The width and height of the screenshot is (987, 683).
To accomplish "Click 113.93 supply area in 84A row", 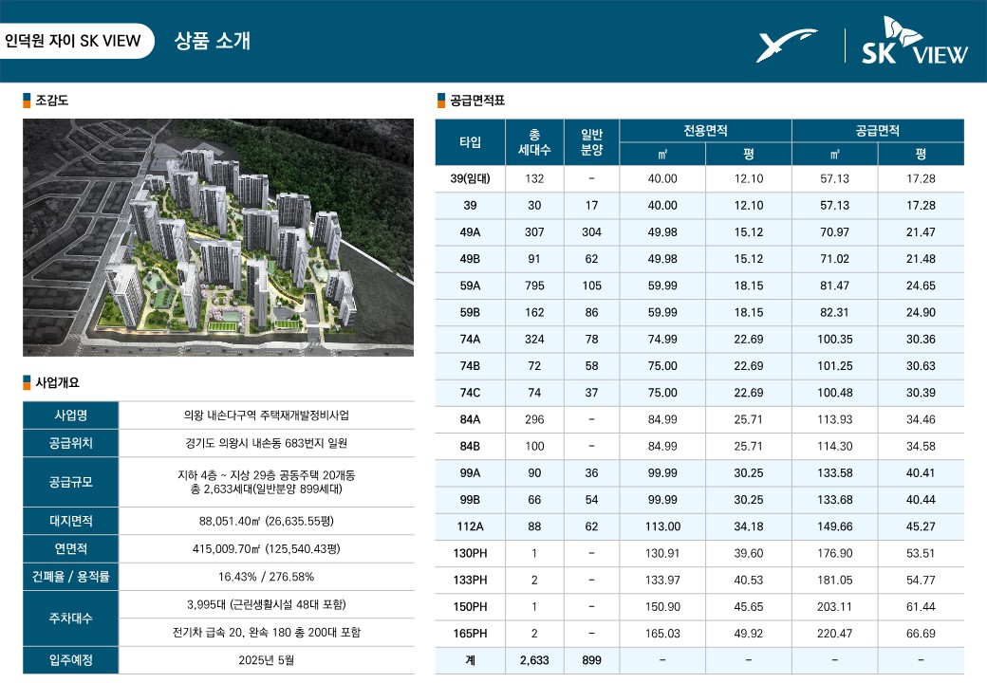I will pos(834,419).
